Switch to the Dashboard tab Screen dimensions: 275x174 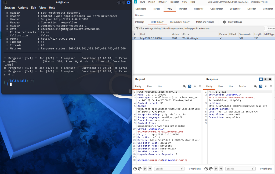click(x=141, y=9)
